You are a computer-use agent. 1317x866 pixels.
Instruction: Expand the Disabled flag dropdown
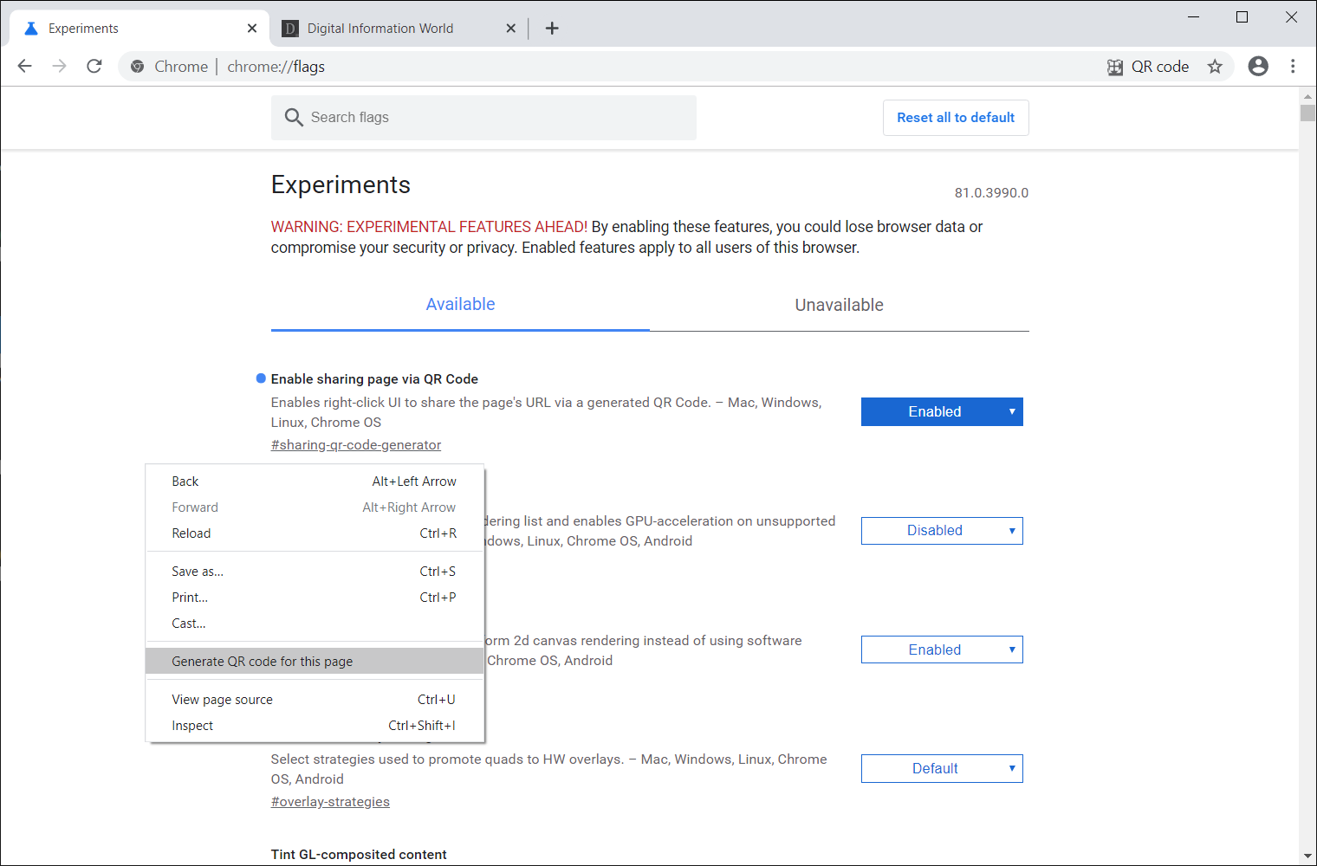(942, 531)
